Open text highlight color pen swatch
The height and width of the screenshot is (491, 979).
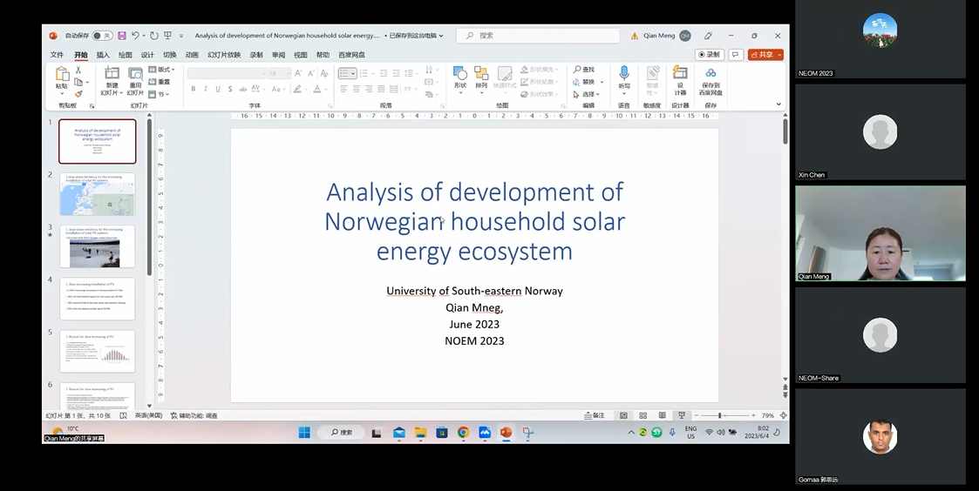click(x=298, y=89)
